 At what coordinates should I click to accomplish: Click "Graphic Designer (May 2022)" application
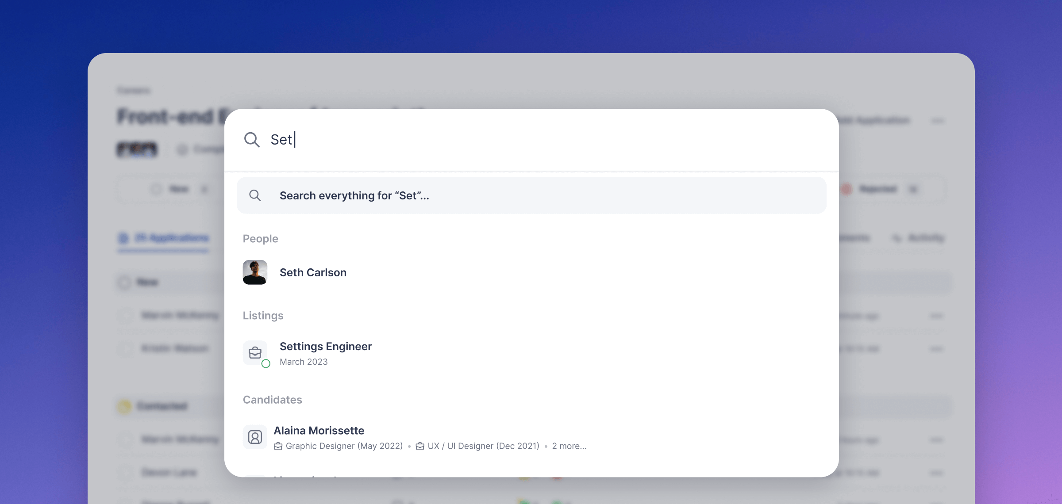tap(344, 446)
